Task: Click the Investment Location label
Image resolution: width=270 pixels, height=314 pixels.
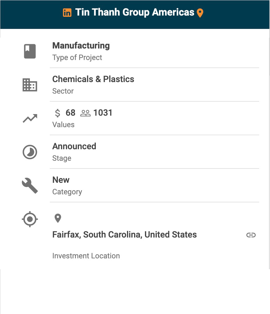Action: coord(86,256)
